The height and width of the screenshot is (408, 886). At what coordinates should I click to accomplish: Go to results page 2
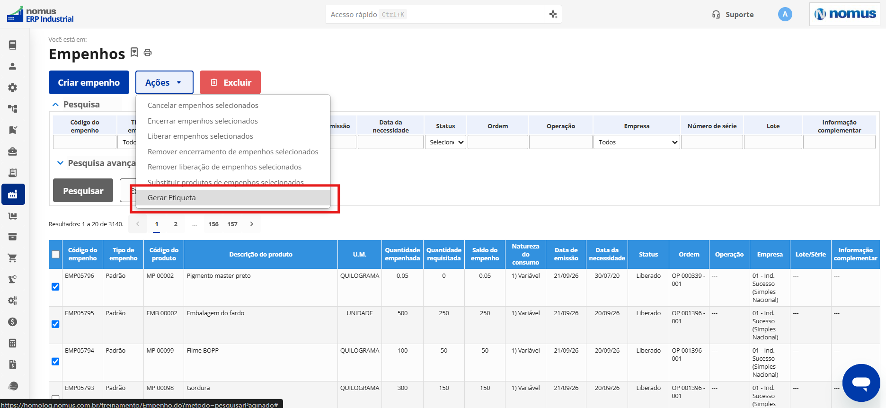176,224
